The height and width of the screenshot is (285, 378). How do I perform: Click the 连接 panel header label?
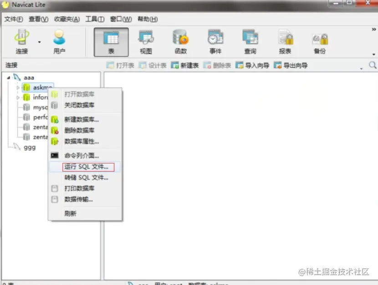coord(11,65)
